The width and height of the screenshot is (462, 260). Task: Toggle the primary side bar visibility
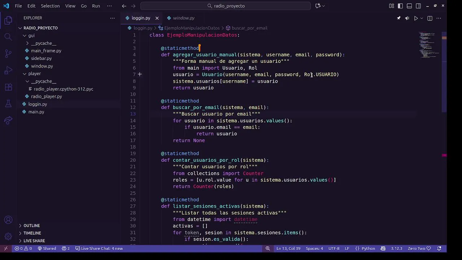click(400, 6)
